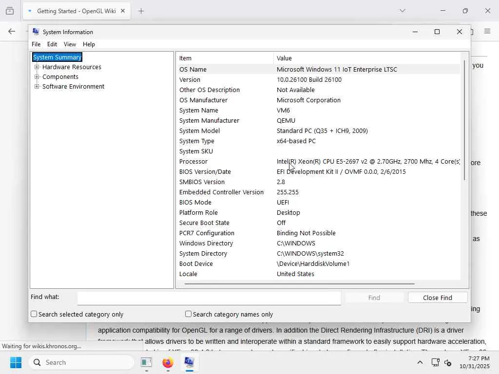Select the Locale row
This screenshot has width=499, height=374.
click(318, 274)
